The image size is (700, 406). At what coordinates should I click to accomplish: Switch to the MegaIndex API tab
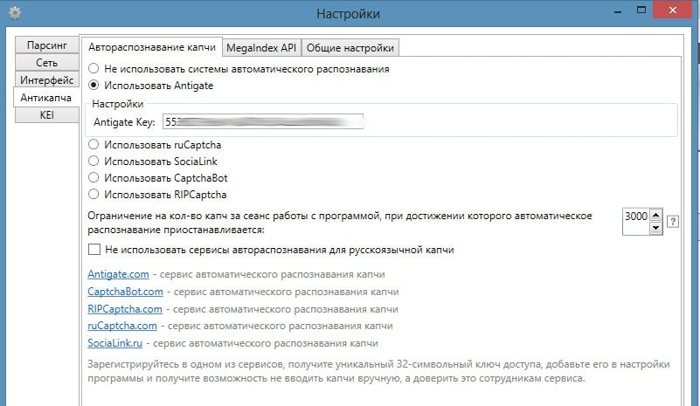(262, 47)
